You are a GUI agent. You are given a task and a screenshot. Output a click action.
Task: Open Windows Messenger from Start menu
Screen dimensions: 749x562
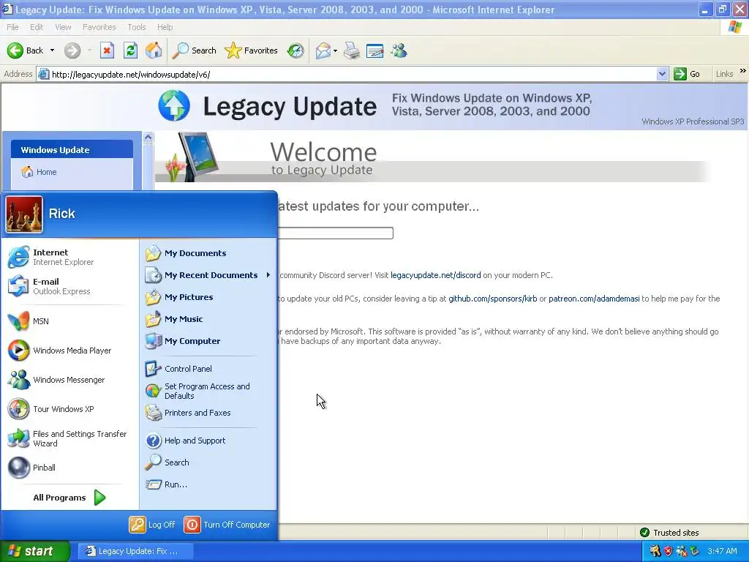[x=69, y=380]
